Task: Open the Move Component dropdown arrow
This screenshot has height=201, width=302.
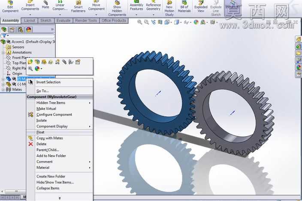Action: point(96,15)
